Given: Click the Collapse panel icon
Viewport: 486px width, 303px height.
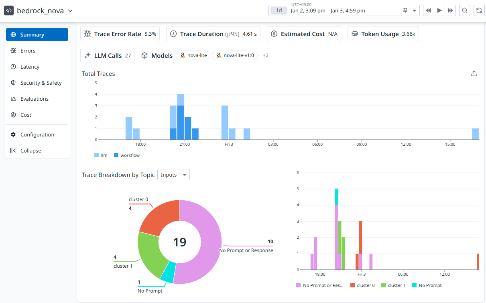Looking at the screenshot, I should (x=13, y=150).
